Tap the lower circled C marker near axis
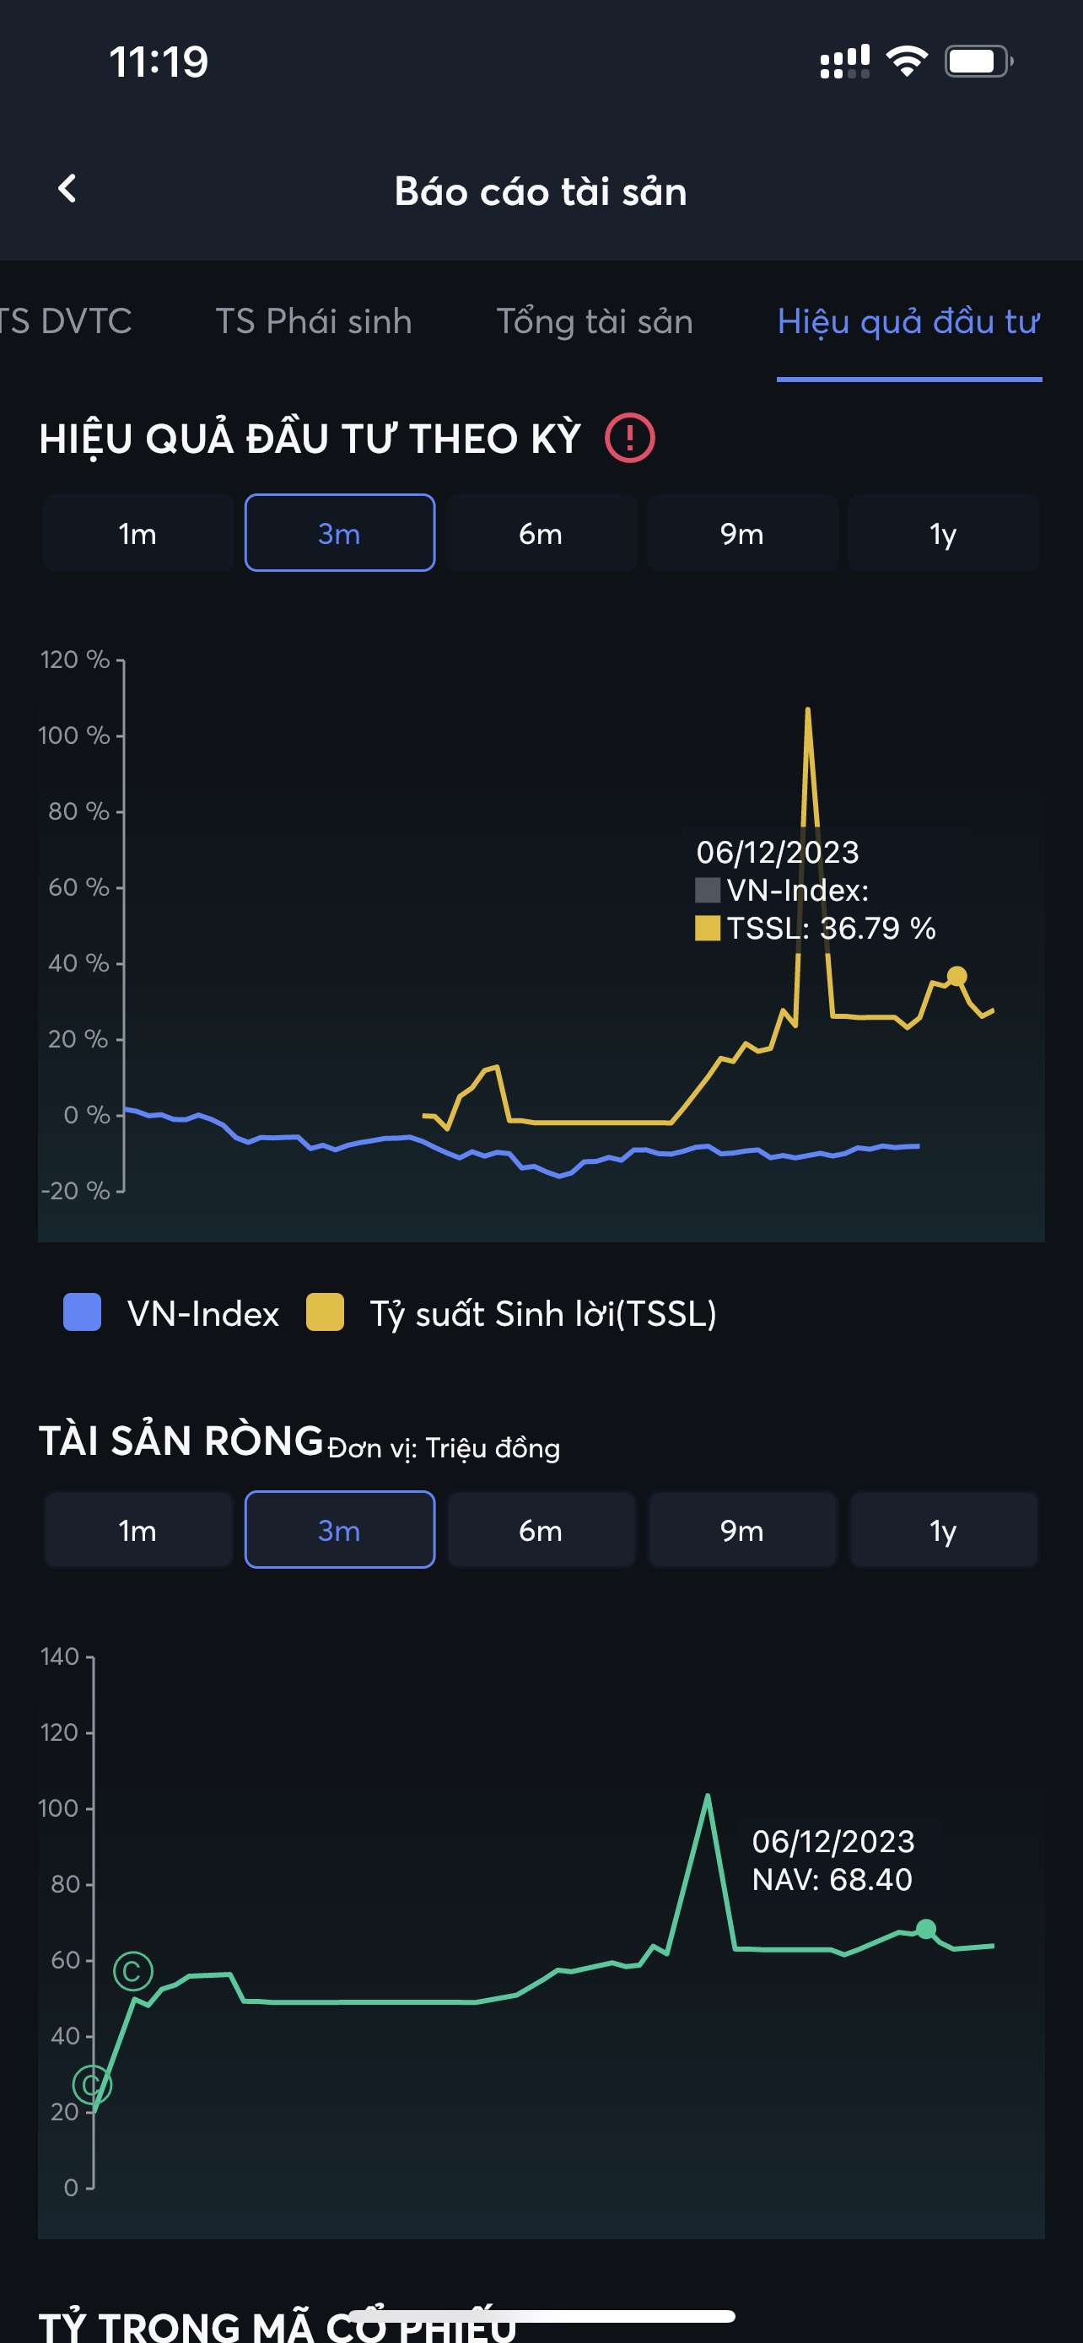This screenshot has height=2343, width=1083. click(92, 2084)
